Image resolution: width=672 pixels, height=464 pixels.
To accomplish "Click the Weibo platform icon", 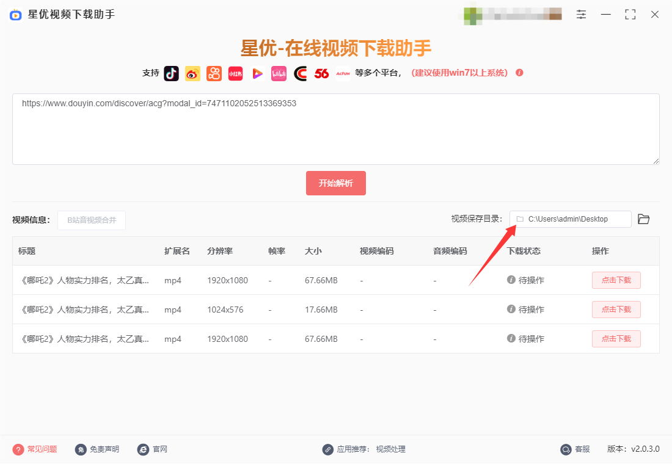I will 192,74.
